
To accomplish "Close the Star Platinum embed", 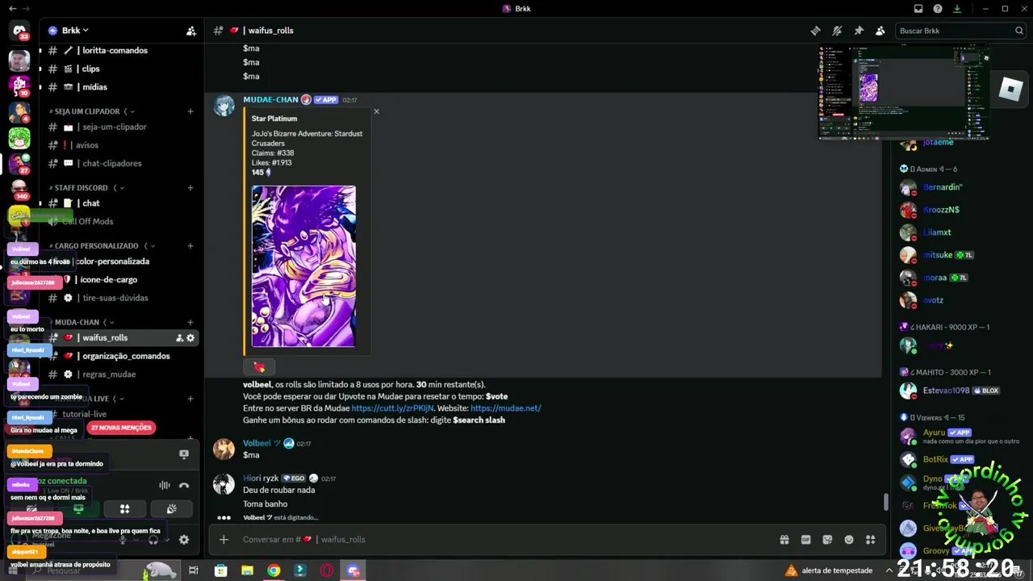I will (376, 111).
